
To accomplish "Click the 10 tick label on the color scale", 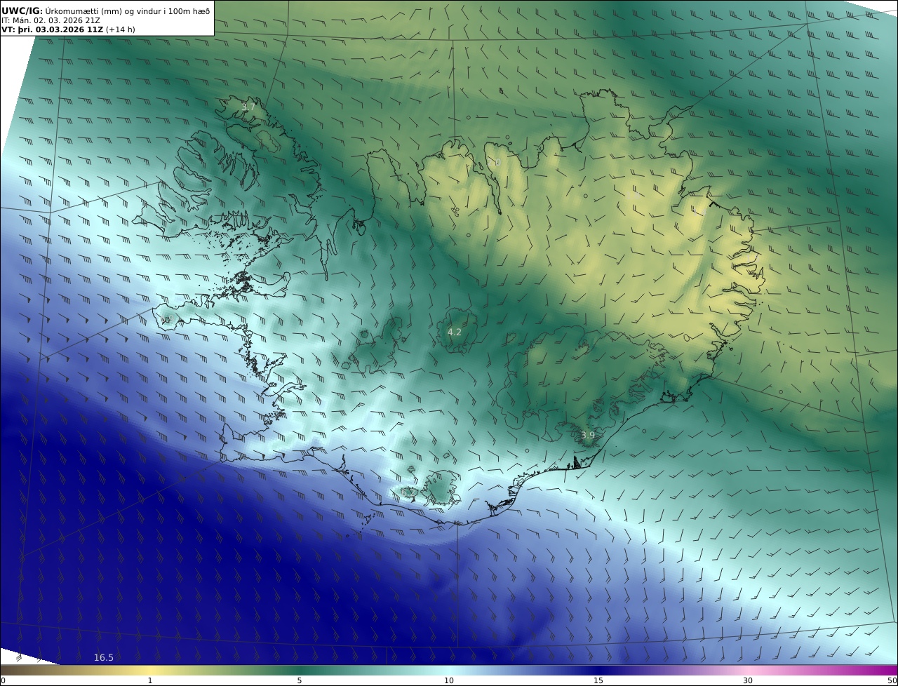I will [x=449, y=680].
